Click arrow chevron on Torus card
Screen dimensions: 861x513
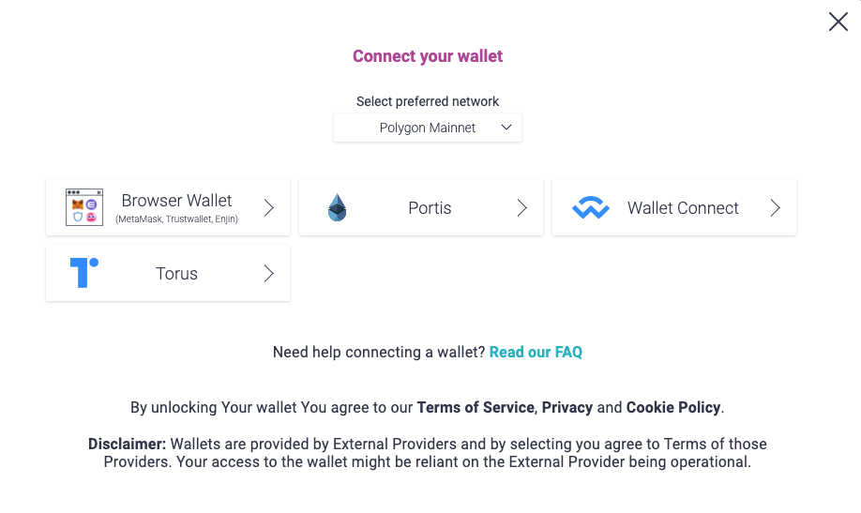point(269,273)
